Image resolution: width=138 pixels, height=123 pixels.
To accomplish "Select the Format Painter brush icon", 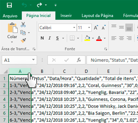I will (x=23, y=40).
